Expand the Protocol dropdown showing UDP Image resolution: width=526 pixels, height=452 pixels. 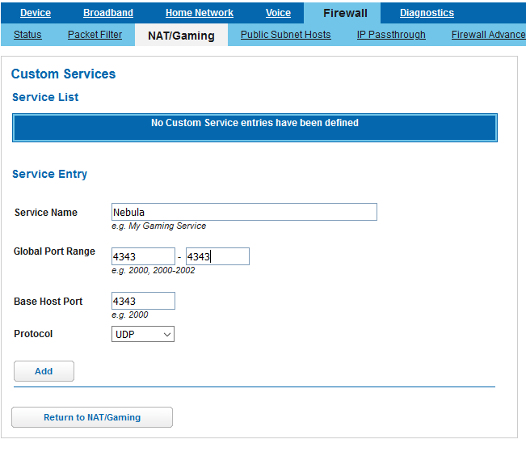[x=143, y=334]
